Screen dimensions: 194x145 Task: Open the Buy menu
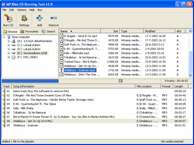40,10
